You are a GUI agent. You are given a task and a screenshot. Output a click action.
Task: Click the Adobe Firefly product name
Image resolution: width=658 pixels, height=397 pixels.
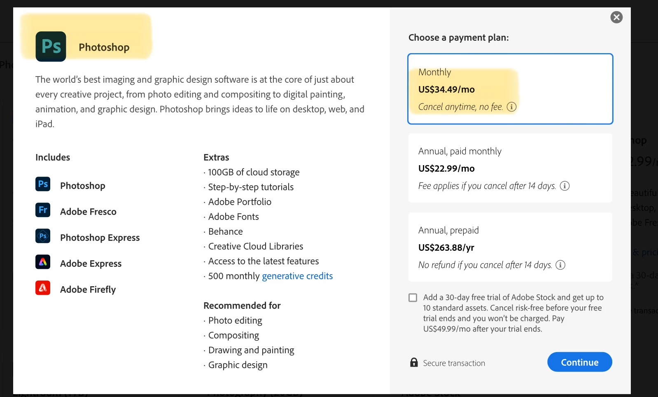pyautogui.click(x=88, y=290)
